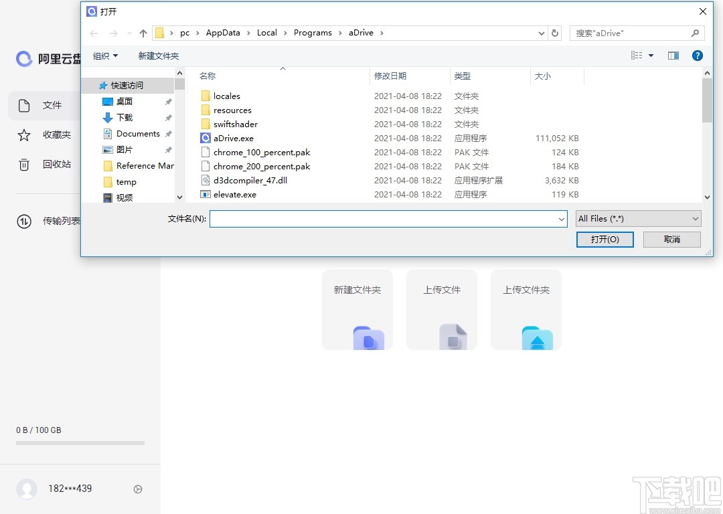Screen dimensions: 723x514
Task: Open 传输列表 in the Aliyun Drive sidebar
Action: [48, 222]
